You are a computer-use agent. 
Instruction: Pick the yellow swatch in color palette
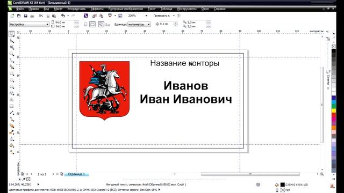(x=333, y=111)
